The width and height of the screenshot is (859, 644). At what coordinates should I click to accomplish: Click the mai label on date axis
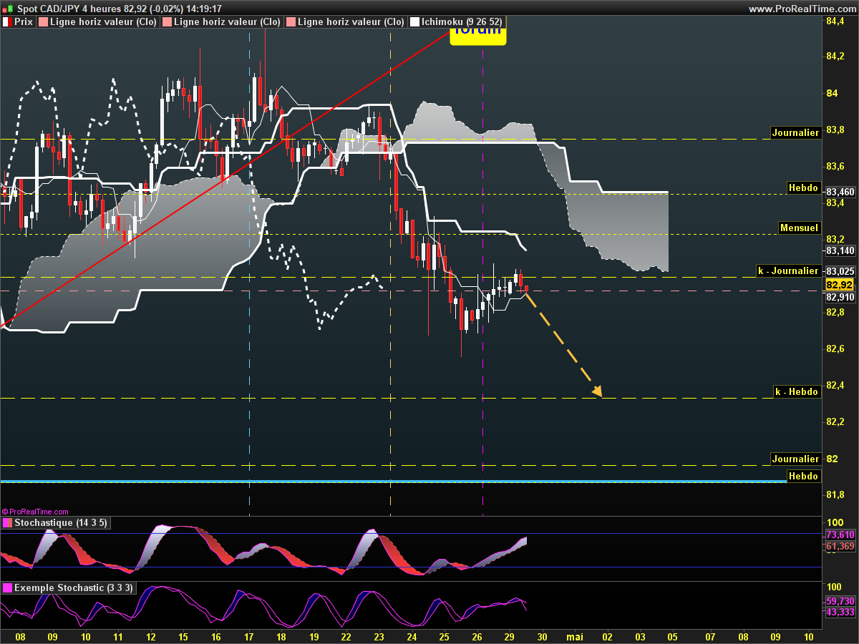point(575,635)
